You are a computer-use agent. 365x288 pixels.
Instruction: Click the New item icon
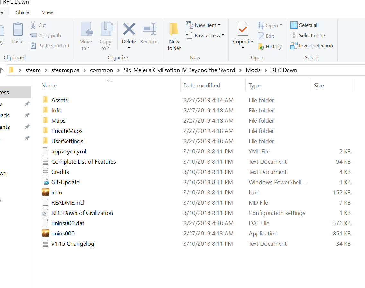click(189, 25)
